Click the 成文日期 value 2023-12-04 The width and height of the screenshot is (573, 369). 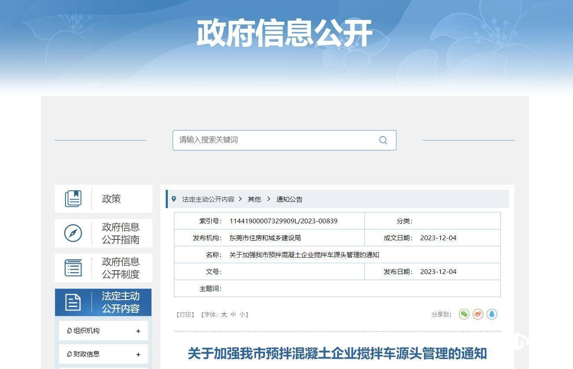[438, 238]
